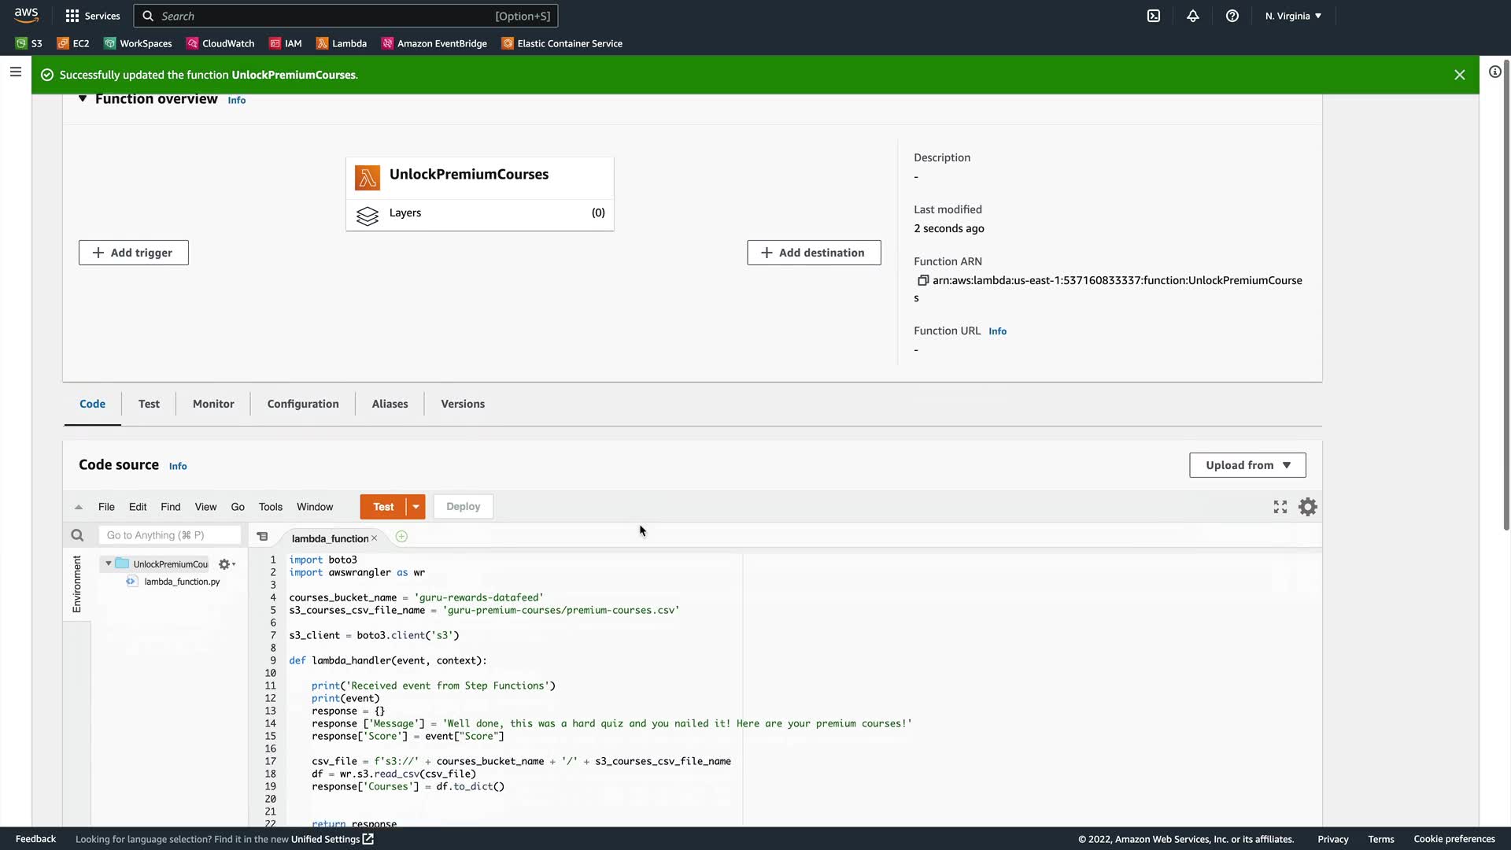Open the Tools menu in editor
Image resolution: width=1511 pixels, height=850 pixels.
[270, 507]
